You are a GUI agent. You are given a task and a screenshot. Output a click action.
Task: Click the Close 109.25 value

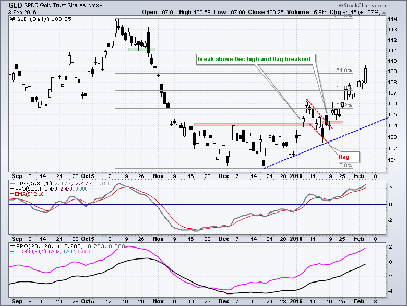point(266,12)
